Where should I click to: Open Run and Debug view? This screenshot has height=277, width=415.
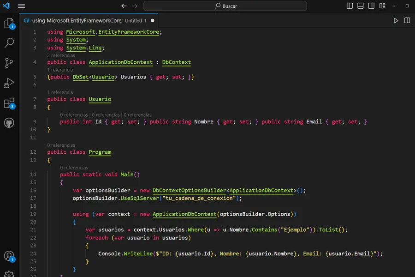pyautogui.click(x=9, y=83)
